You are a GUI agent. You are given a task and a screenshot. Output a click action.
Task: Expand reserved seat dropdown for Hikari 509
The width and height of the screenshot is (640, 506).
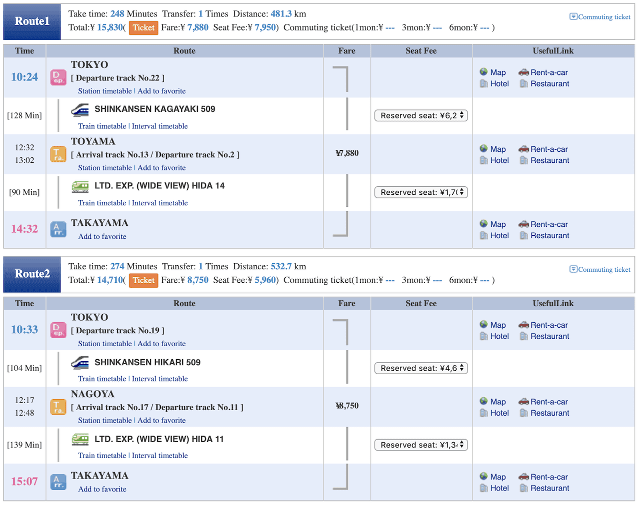(x=421, y=368)
